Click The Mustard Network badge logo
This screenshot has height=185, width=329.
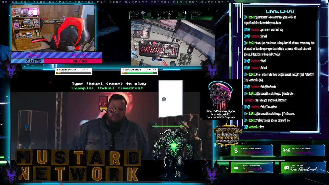coord(228,135)
